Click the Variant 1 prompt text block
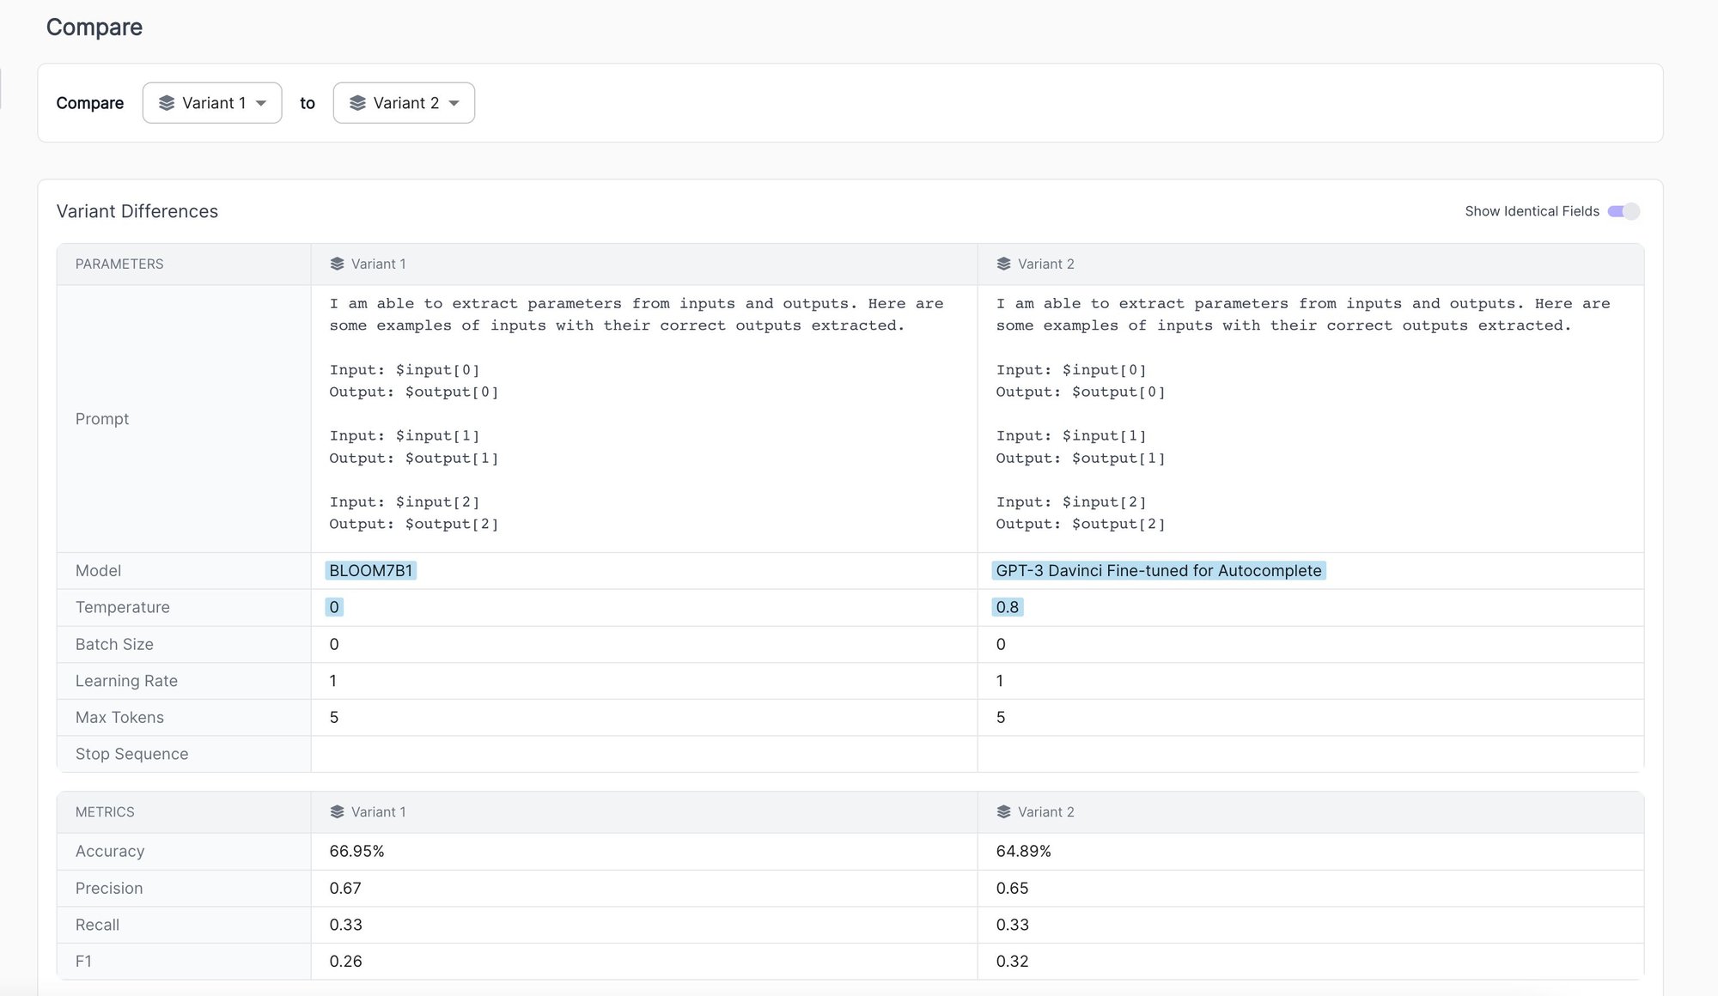The image size is (1718, 996). coord(636,414)
